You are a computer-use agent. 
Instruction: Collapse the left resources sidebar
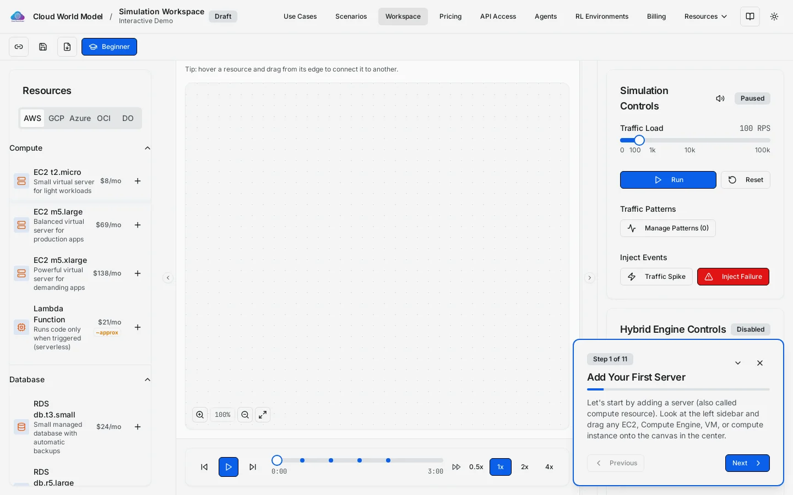pos(168,278)
